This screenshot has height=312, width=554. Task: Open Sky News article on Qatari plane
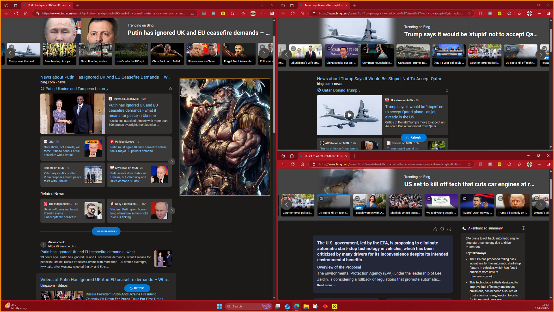click(x=415, y=112)
